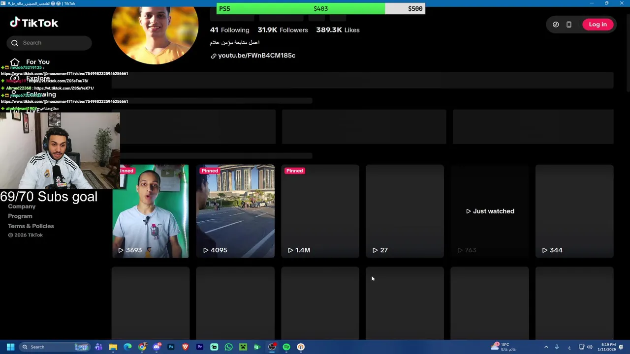Open network settings tray icon
The image size is (630, 354).
tap(581, 347)
